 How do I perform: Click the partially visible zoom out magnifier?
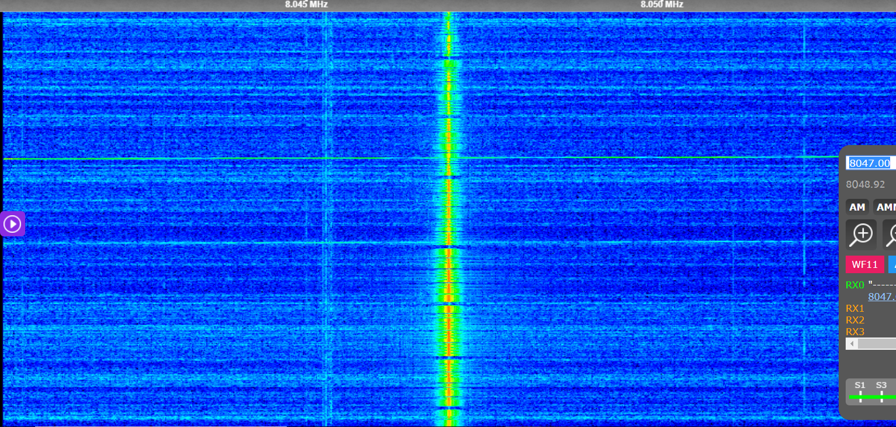point(890,235)
